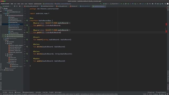The width and height of the screenshot is (169, 95).
Task: Open MainActivity.kt in project tree
Action: tap(13, 28)
